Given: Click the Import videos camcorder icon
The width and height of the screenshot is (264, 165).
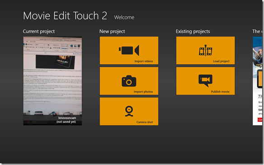Looking at the screenshot, I should coord(129,50).
